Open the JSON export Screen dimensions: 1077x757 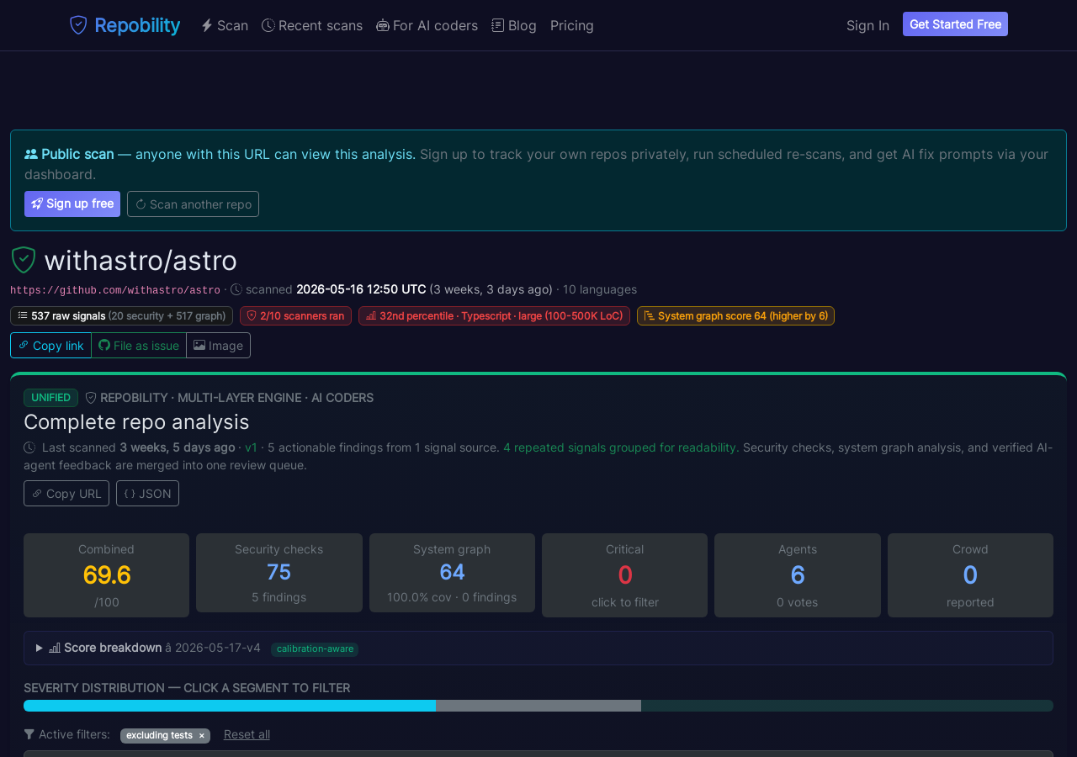tap(147, 493)
